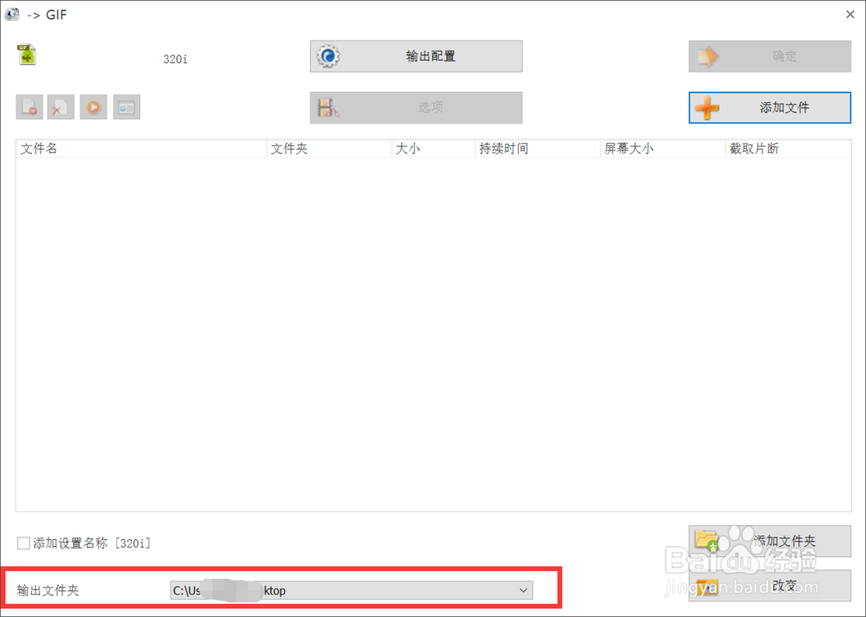The height and width of the screenshot is (617, 866).
Task: Enable the 添加设置名称 [320i] checkbox
Action: point(23,543)
